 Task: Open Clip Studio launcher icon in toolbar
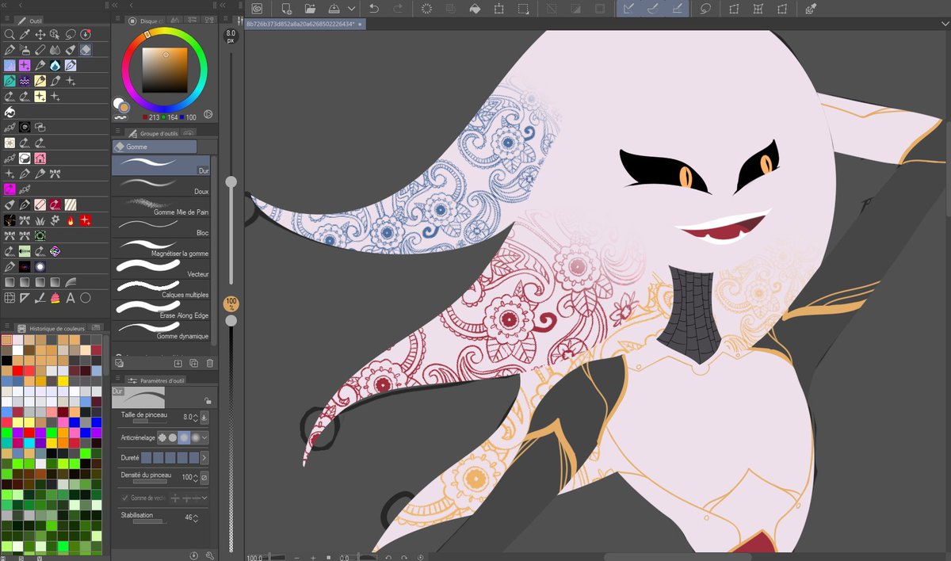[x=257, y=9]
